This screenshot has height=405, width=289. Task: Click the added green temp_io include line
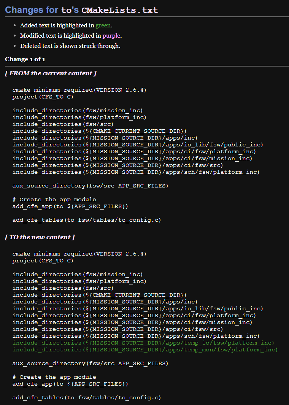tap(143, 343)
